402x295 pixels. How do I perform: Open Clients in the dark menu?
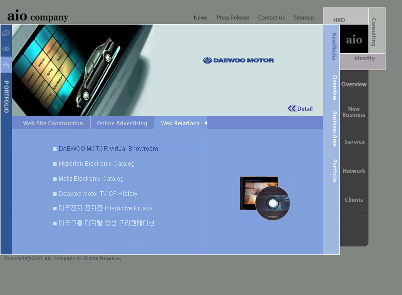click(x=354, y=200)
